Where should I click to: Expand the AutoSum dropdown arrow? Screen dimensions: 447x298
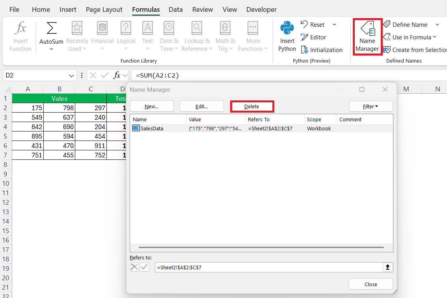click(x=51, y=49)
